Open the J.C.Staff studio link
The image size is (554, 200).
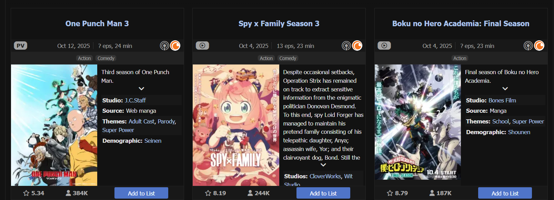[135, 100]
